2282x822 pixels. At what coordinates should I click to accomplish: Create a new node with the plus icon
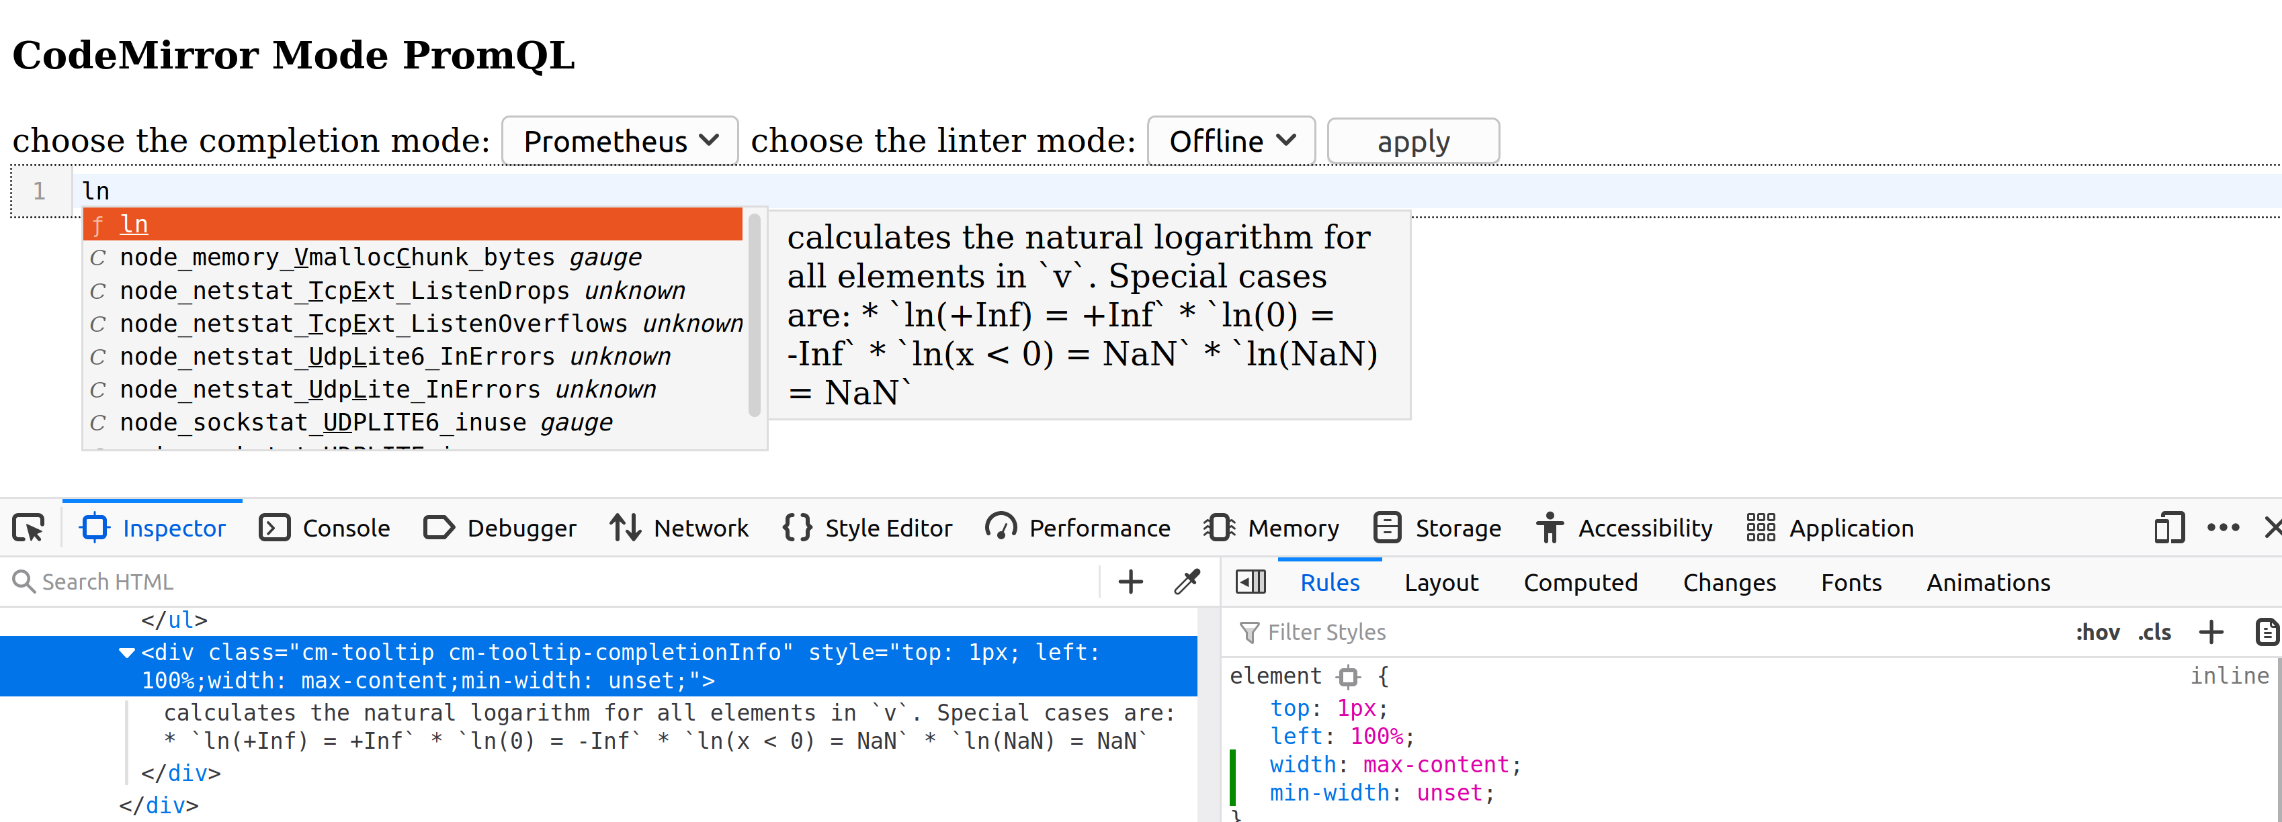pyautogui.click(x=1130, y=581)
